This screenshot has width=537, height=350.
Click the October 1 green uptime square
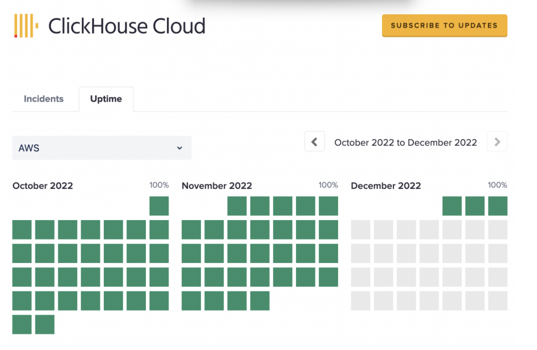[x=159, y=206]
